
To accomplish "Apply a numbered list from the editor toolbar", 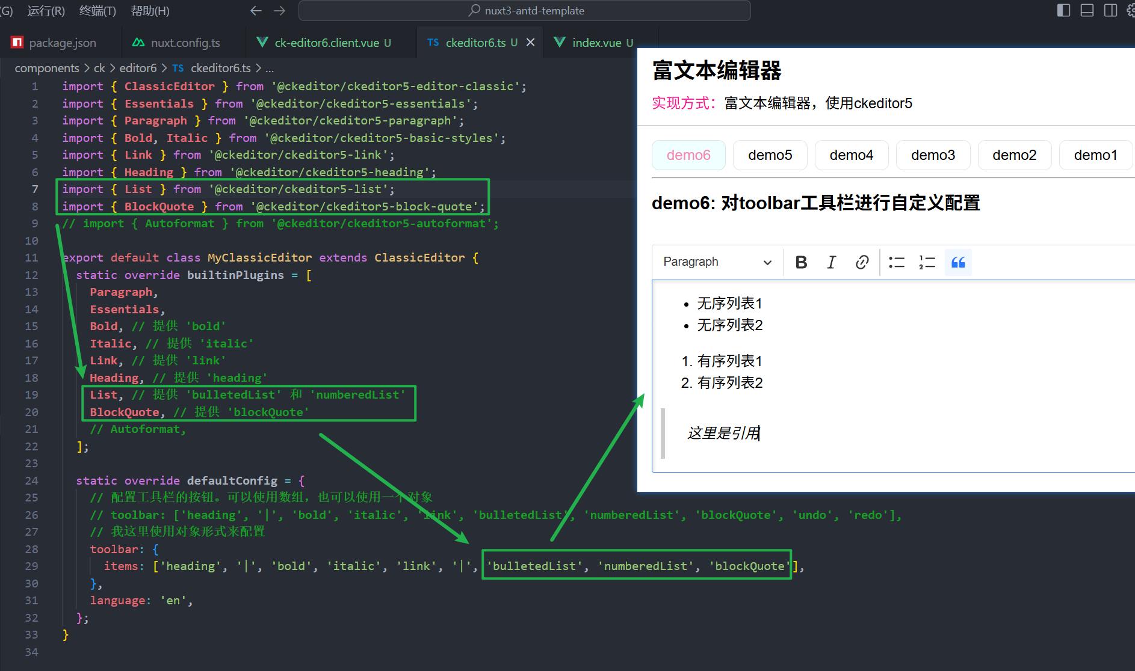I will click(x=927, y=262).
